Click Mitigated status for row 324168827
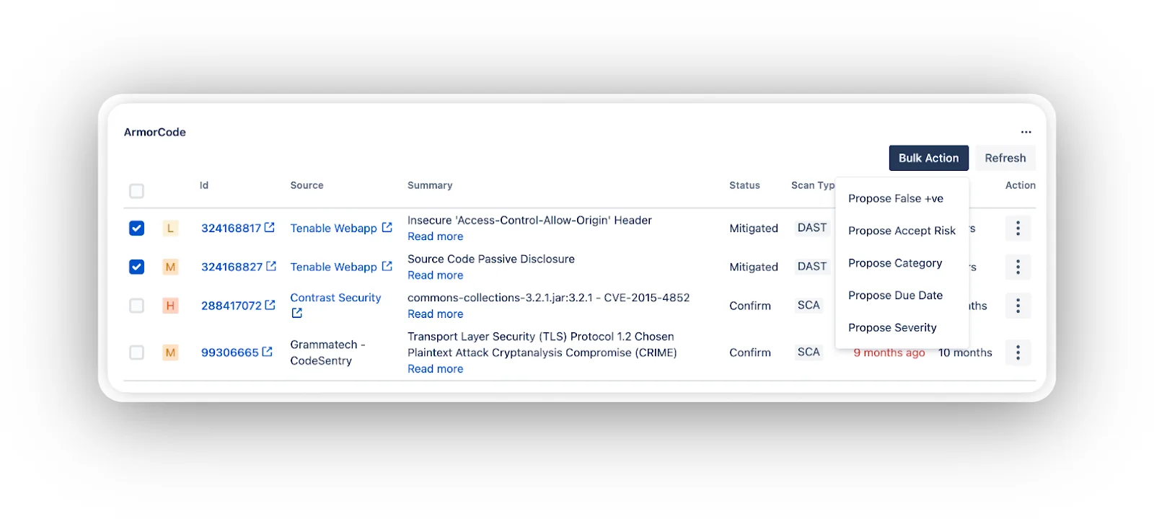 tap(754, 267)
